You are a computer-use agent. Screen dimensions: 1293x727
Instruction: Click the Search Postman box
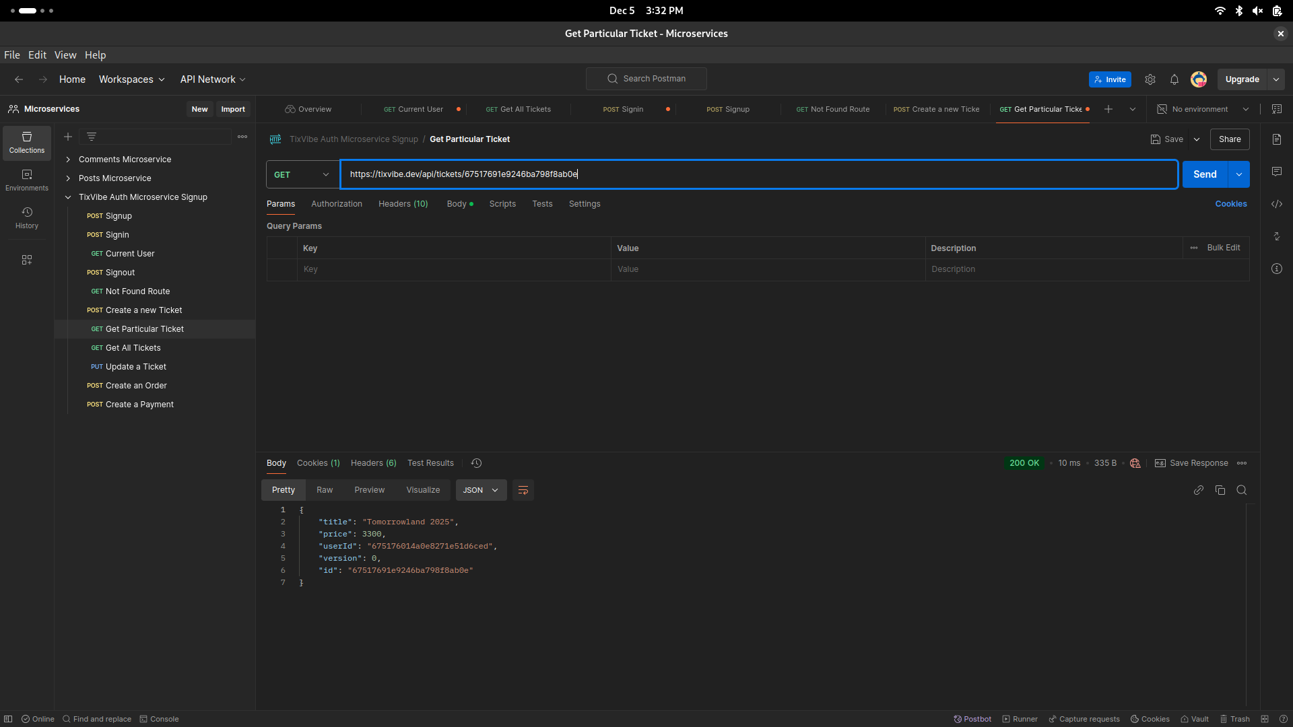pos(646,79)
